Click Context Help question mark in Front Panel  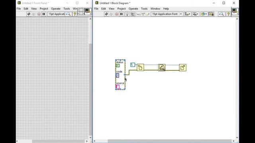[x=75, y=14]
